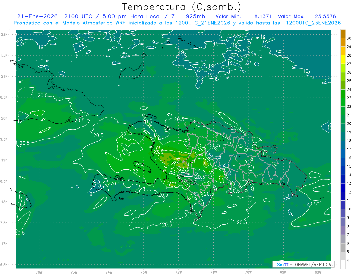Click the "70W" longitude axis label
The height and width of the screenshot is (276, 357).
pyautogui.click(x=248, y=272)
